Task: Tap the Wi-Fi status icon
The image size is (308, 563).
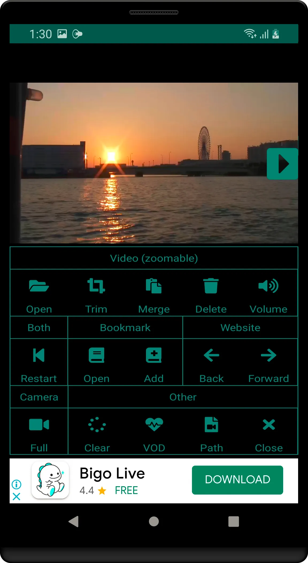Action: point(250,34)
